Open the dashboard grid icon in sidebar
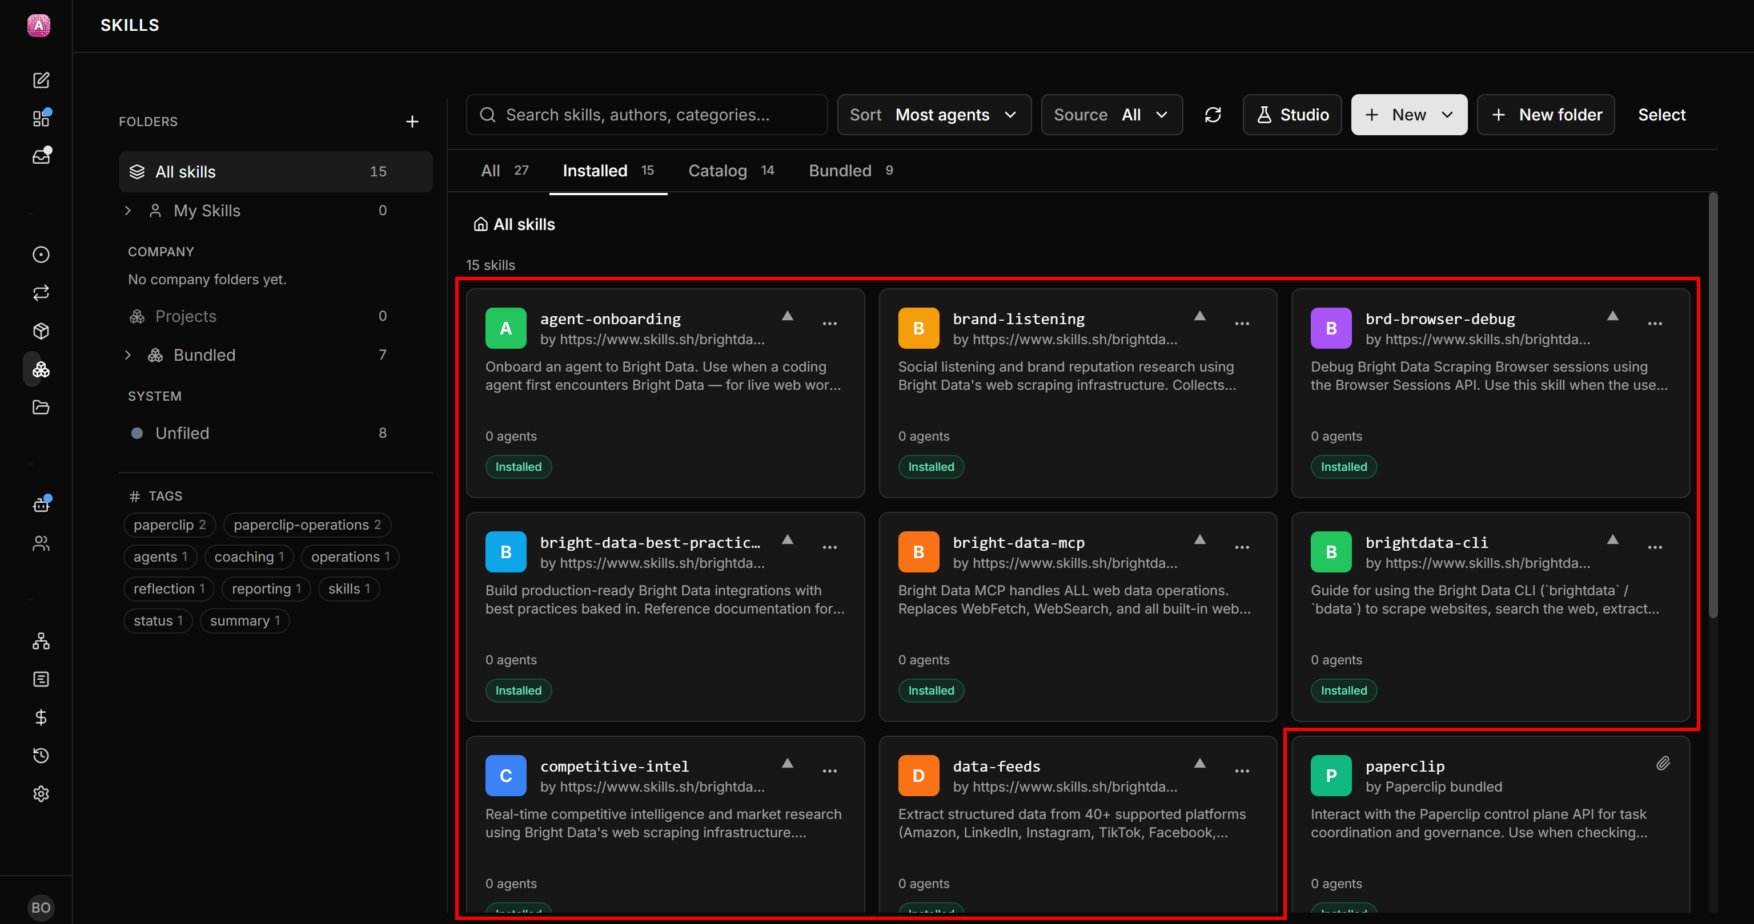Screen dimensions: 1754x924 [x=41, y=118]
